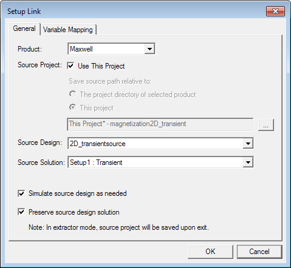This screenshot has height=268, width=291.
Task: Click the OK button
Action: tap(210, 252)
